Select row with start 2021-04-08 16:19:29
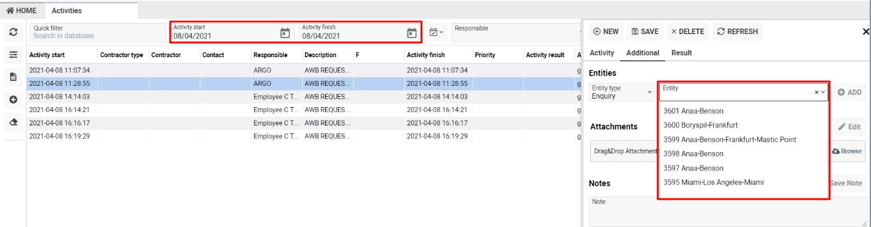871x227 pixels. pyautogui.click(x=303, y=136)
